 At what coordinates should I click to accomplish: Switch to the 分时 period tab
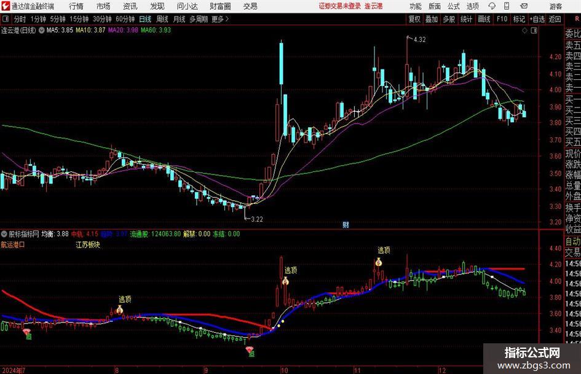pyautogui.click(x=20, y=19)
